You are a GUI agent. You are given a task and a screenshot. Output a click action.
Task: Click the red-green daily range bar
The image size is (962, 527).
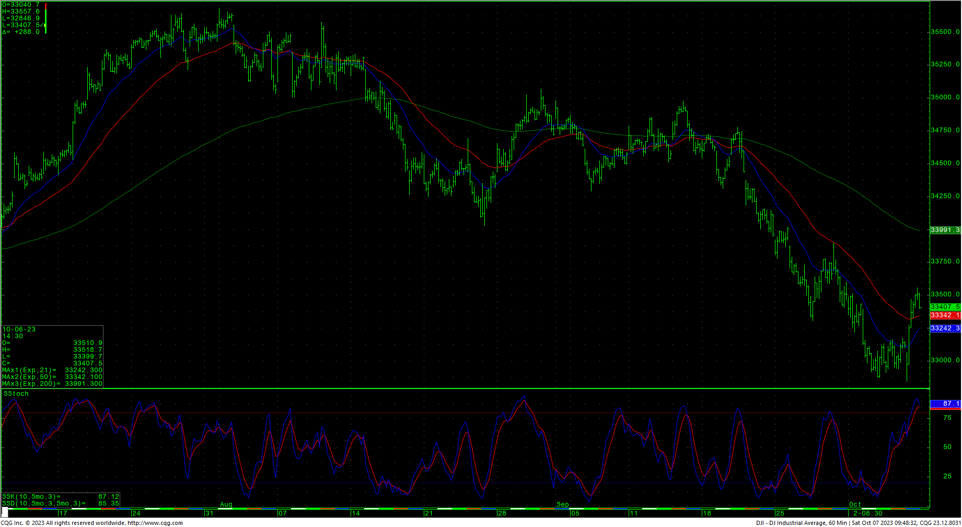tap(46, 18)
